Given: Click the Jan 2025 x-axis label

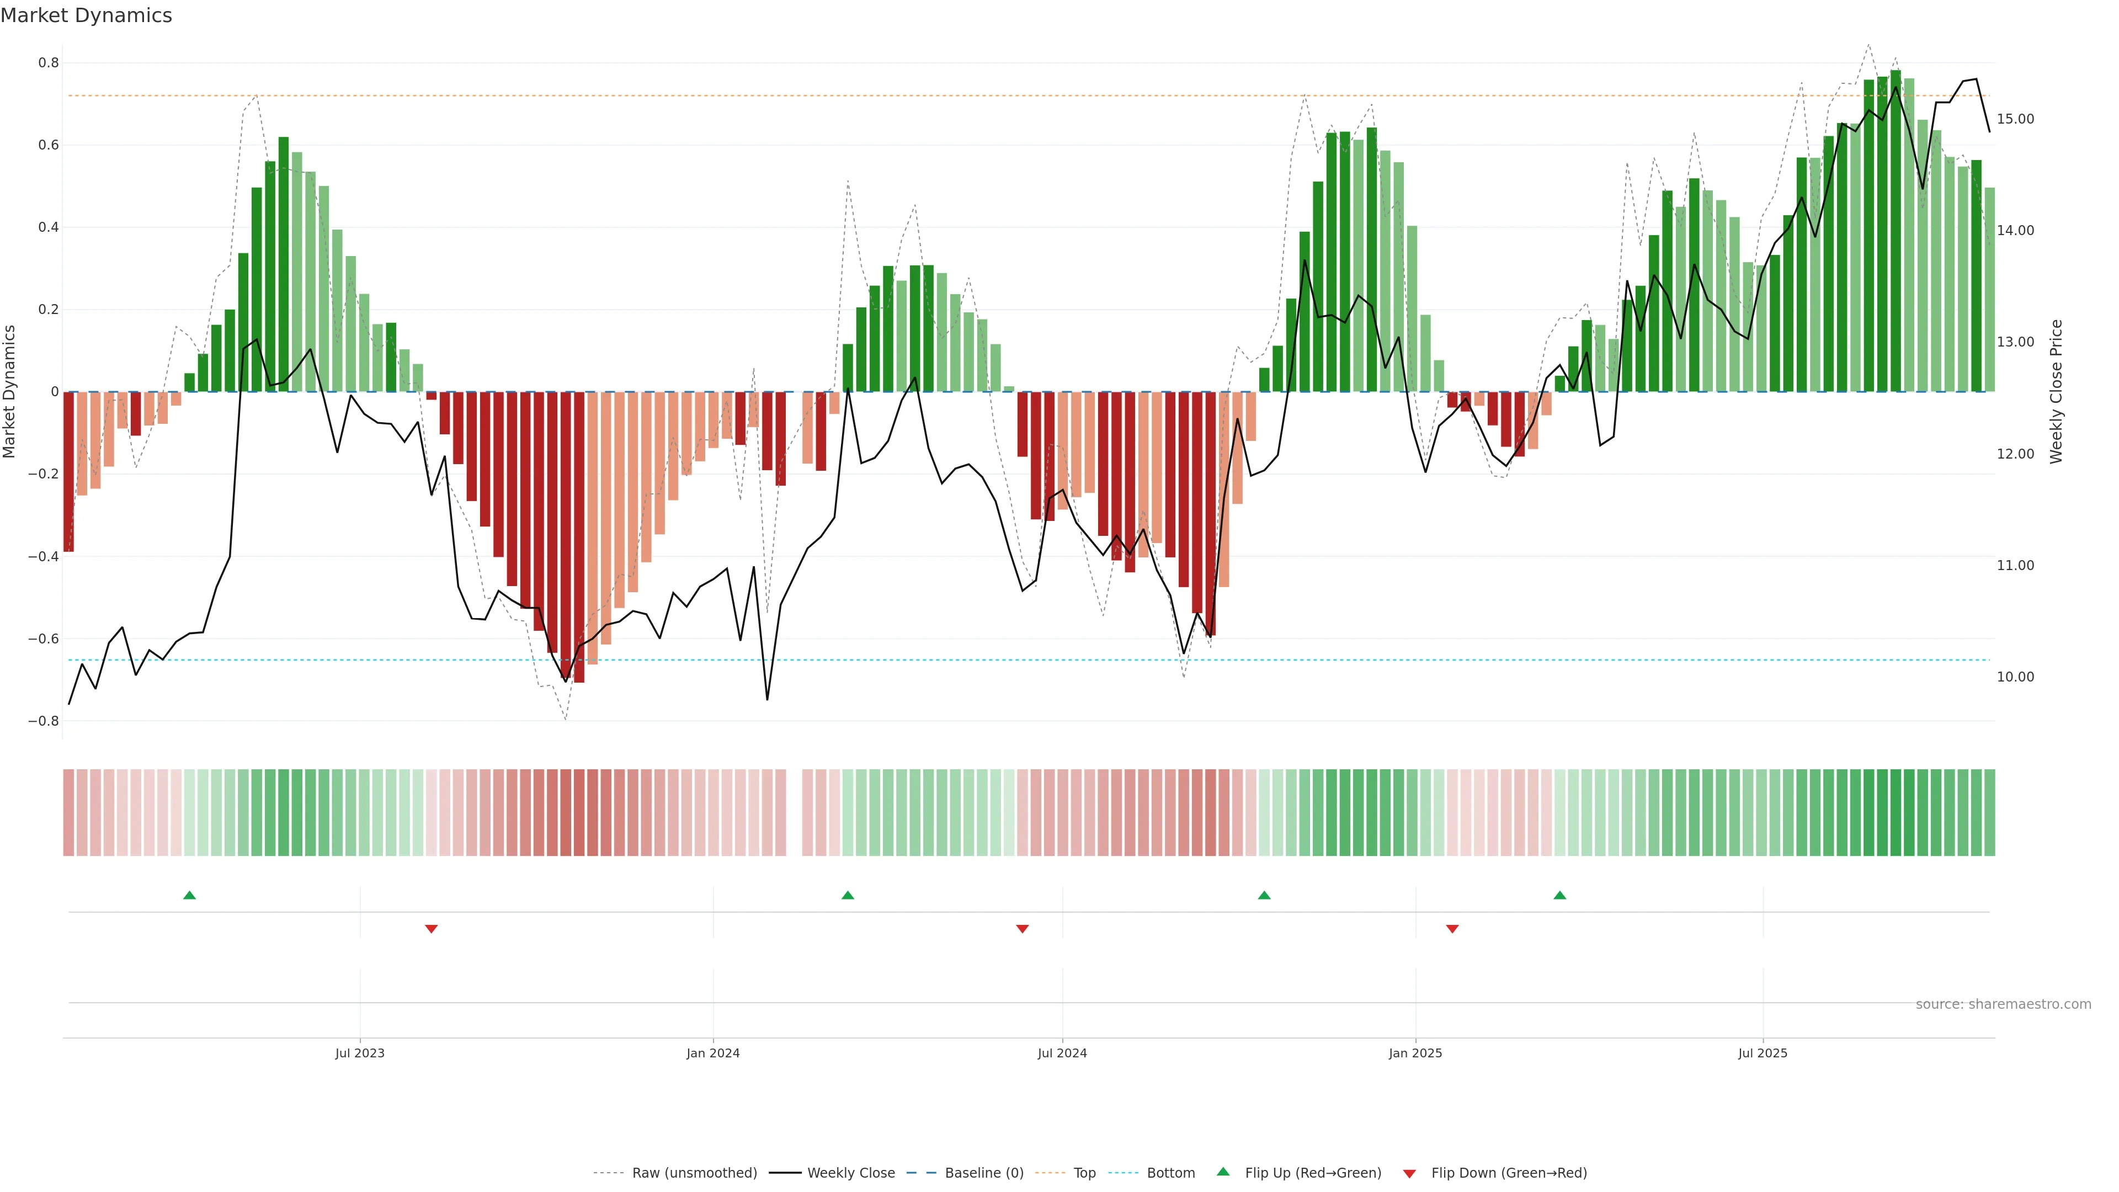Looking at the screenshot, I should pos(1415,1053).
